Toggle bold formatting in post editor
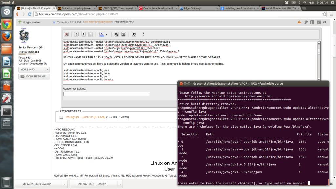Viewport: 336px width, 189px height. tap(76, 34)
